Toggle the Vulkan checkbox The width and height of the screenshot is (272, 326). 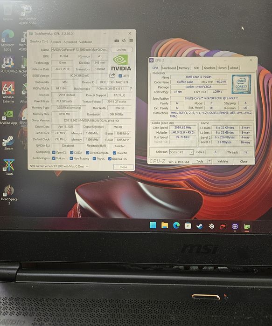click(x=54, y=158)
